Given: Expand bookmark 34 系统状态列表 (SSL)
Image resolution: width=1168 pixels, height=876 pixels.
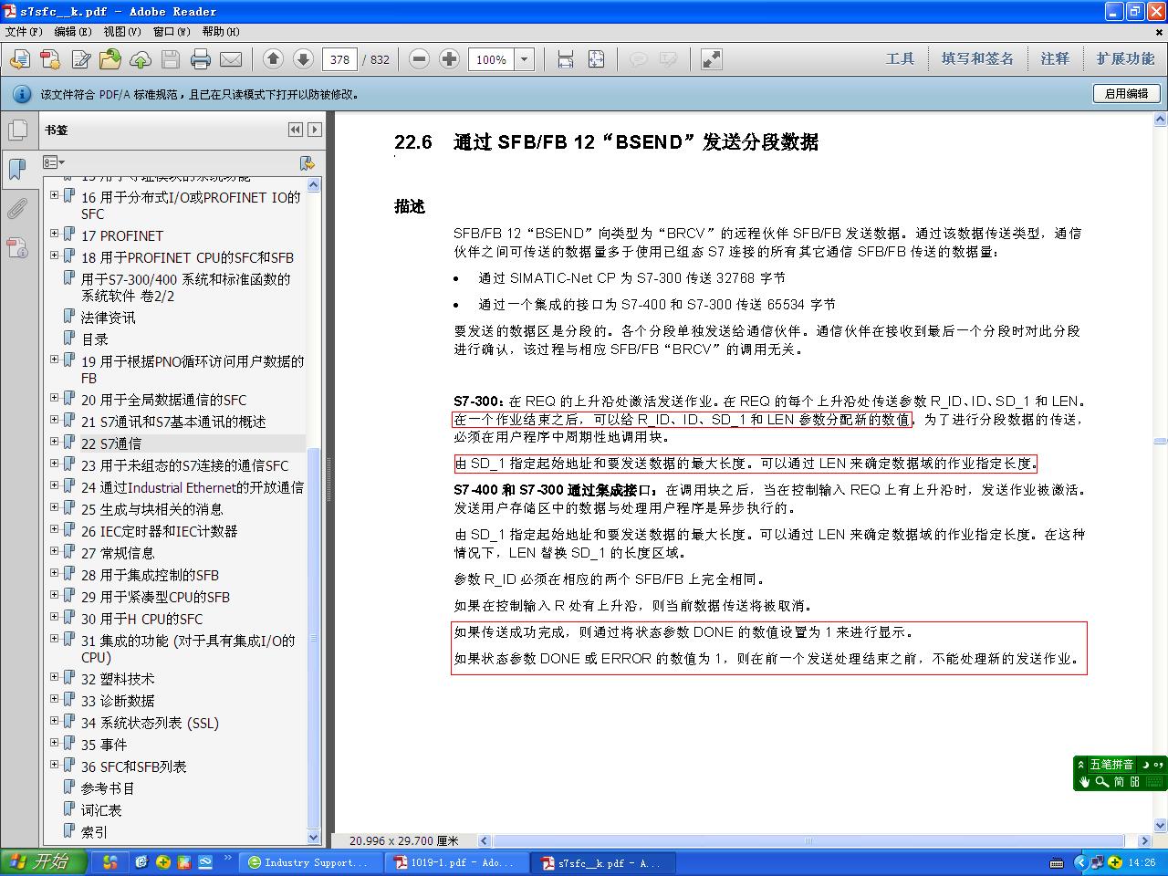Looking at the screenshot, I should [54, 722].
